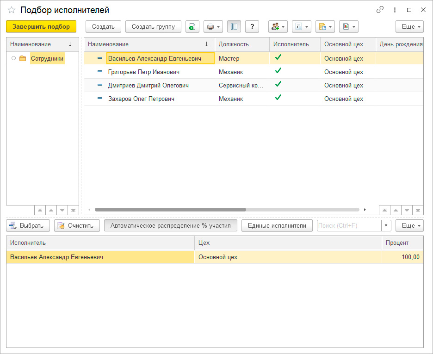Jump to first item in groups tree
The width and height of the screenshot is (433, 354).
40,210
